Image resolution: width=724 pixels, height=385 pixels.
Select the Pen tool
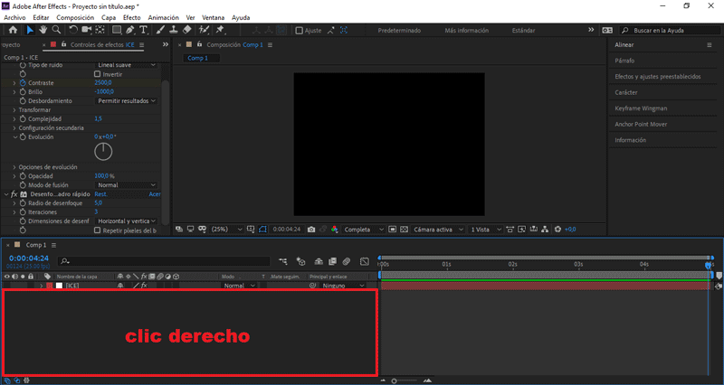(x=130, y=30)
